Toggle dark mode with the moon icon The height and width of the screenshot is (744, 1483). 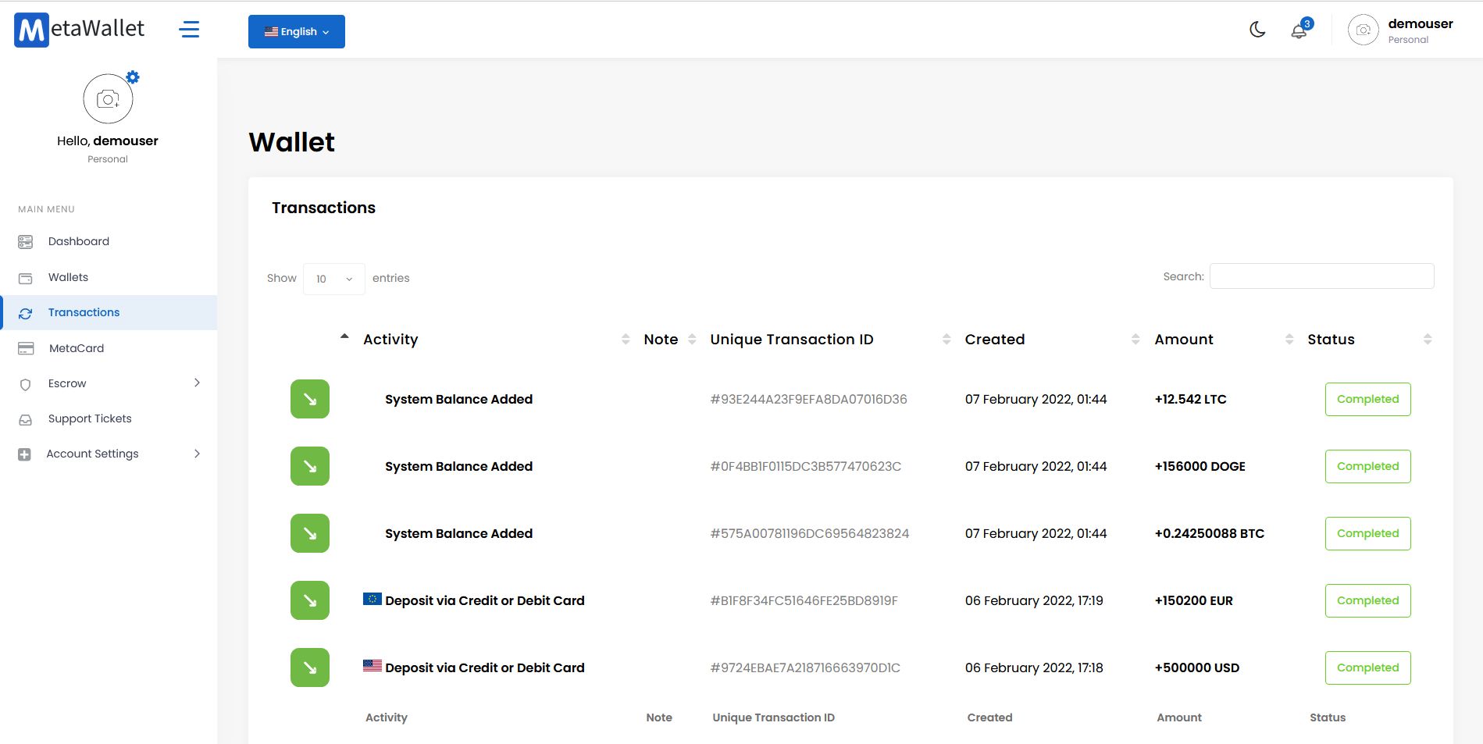tap(1257, 30)
